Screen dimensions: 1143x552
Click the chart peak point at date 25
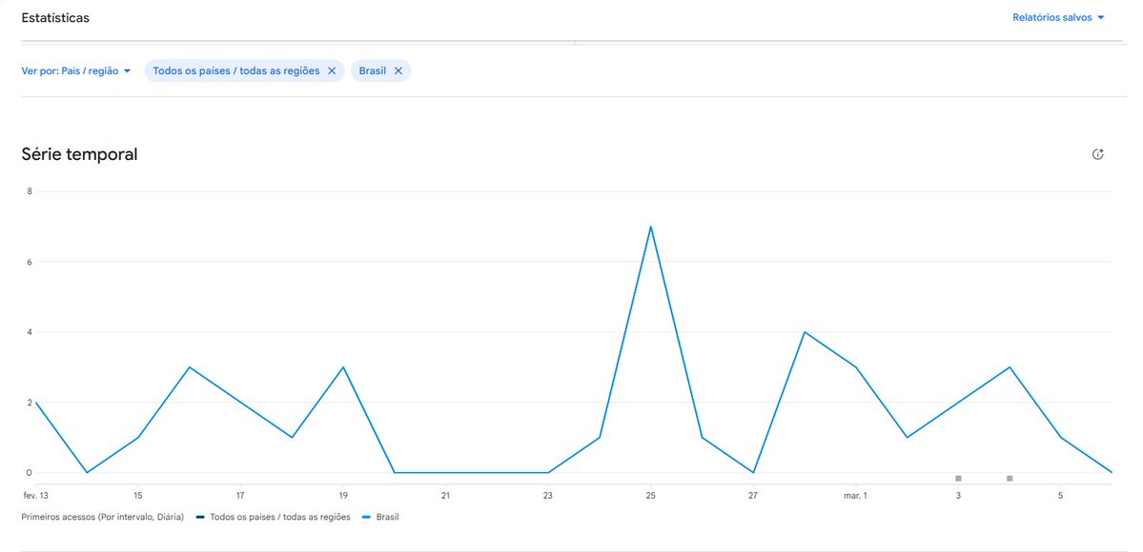coord(650,227)
